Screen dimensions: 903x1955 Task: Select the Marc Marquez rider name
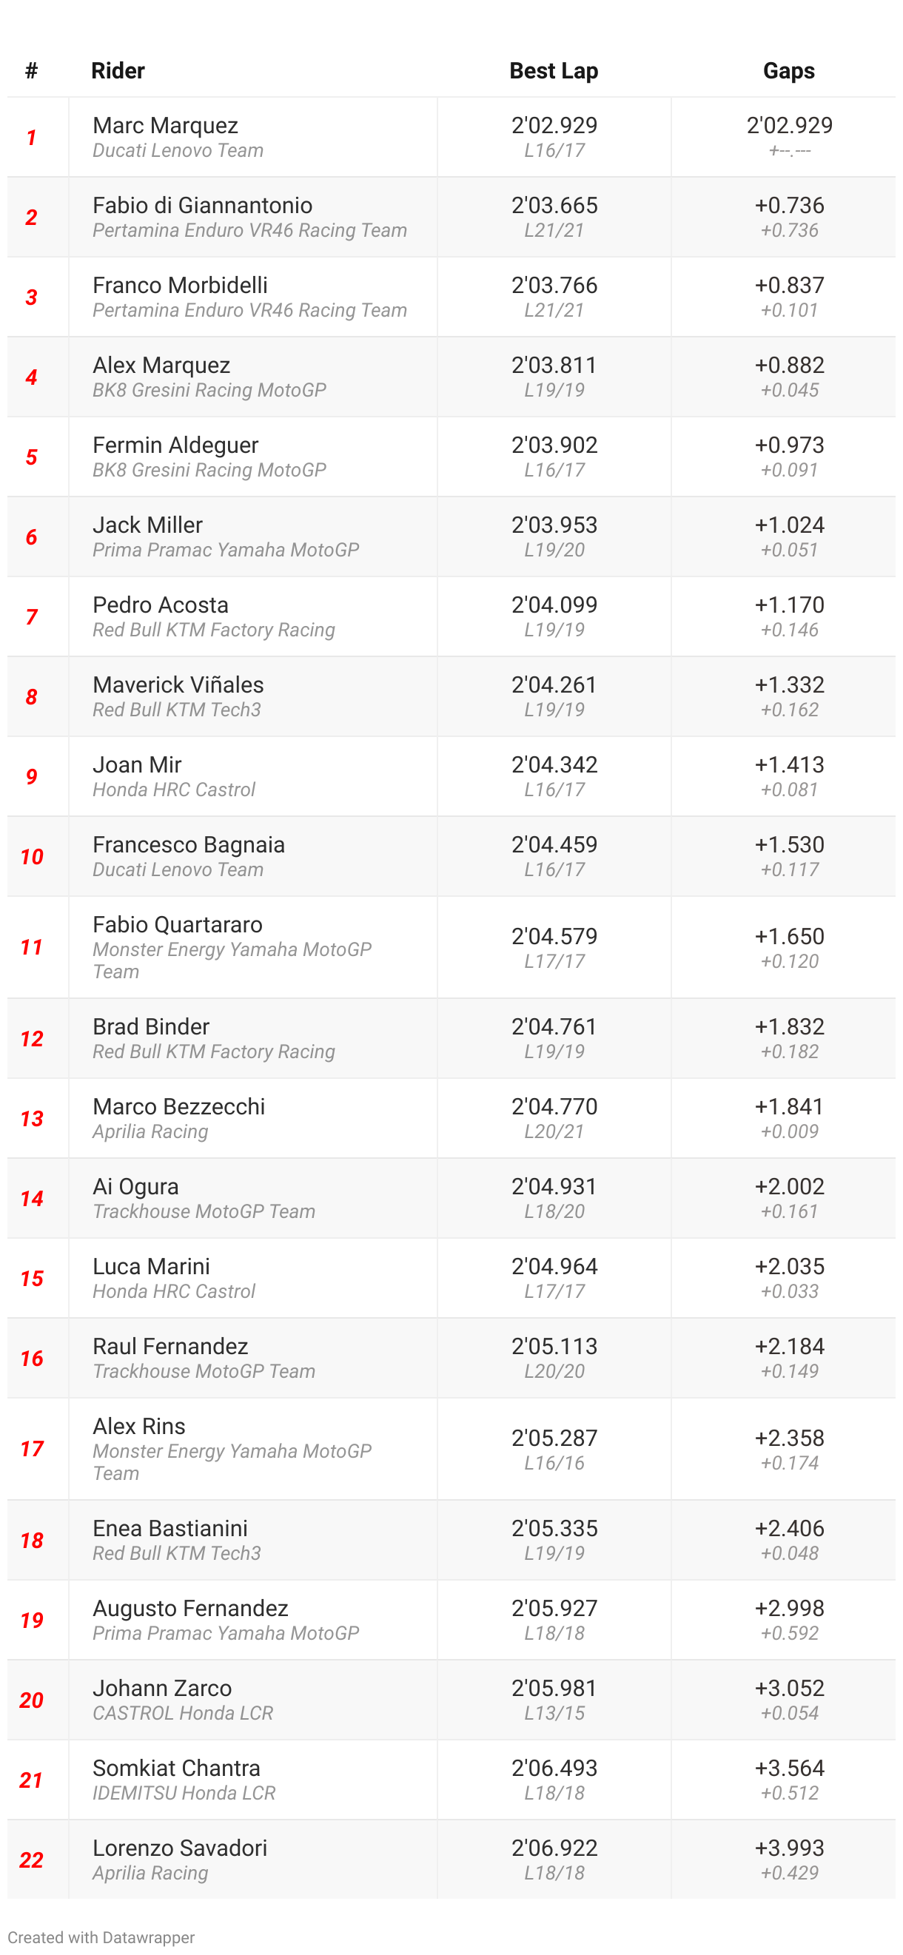[x=165, y=125]
